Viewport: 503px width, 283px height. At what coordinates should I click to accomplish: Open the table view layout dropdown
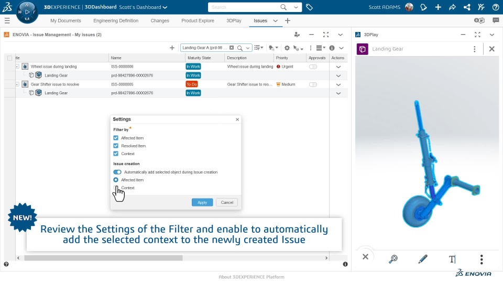point(321,48)
